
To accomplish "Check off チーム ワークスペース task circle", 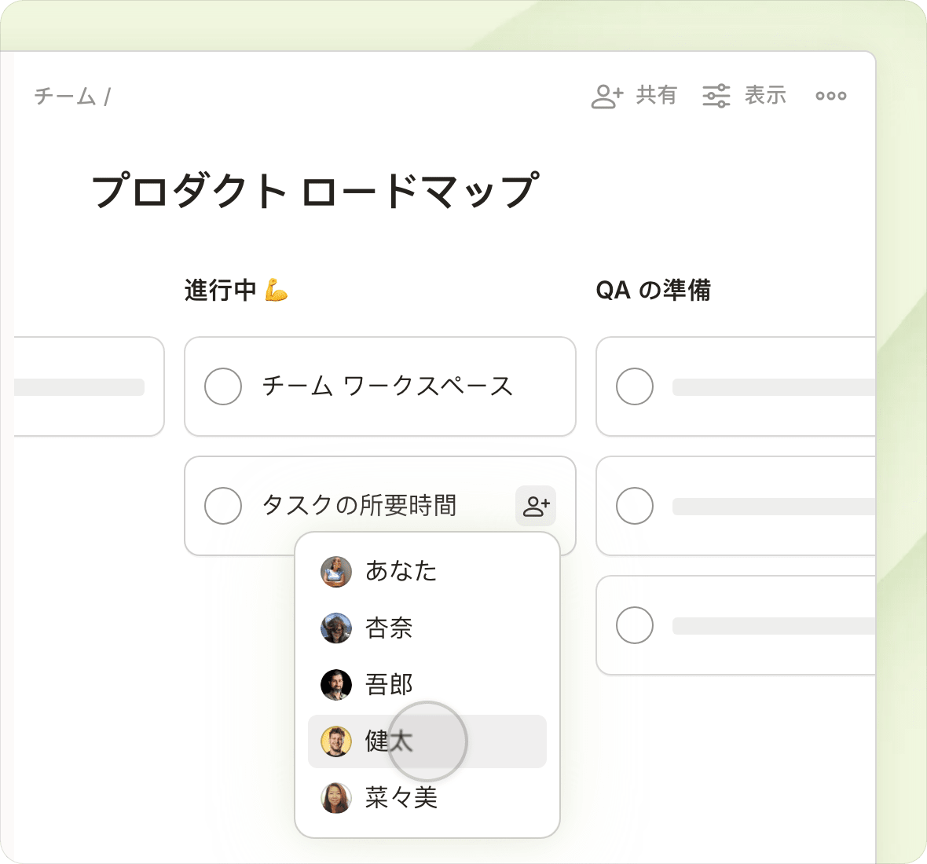I will point(223,386).
